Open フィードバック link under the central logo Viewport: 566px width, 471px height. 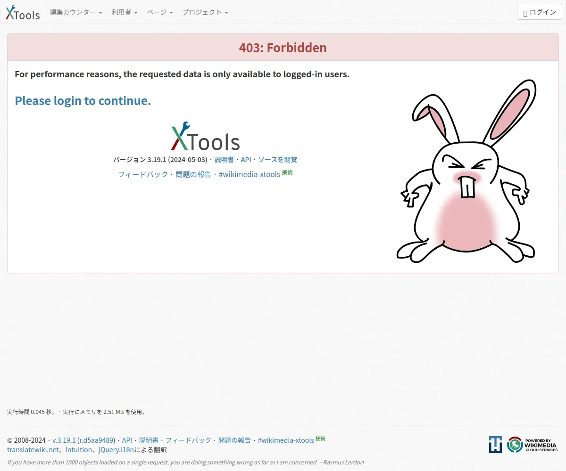click(143, 174)
